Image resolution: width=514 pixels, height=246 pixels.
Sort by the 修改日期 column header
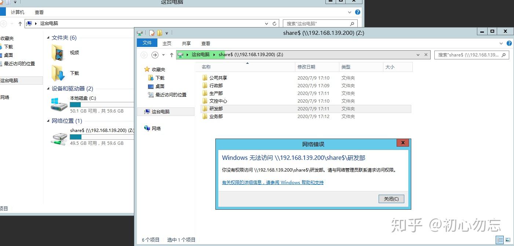317,67
